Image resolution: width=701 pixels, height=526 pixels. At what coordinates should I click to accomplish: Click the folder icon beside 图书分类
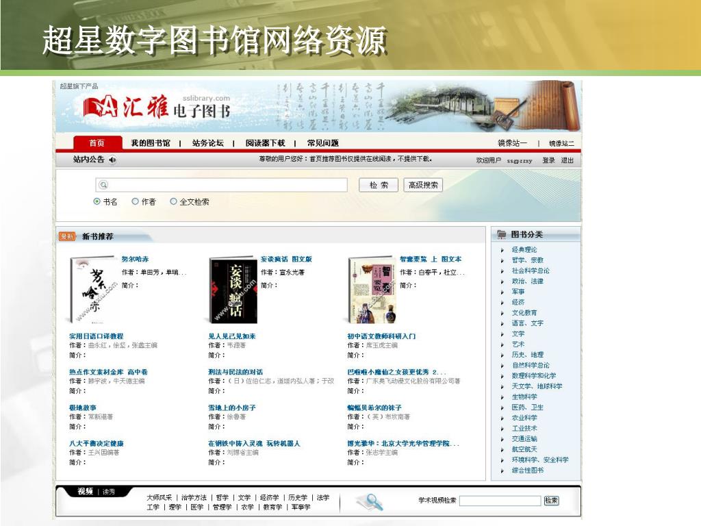coord(502,234)
